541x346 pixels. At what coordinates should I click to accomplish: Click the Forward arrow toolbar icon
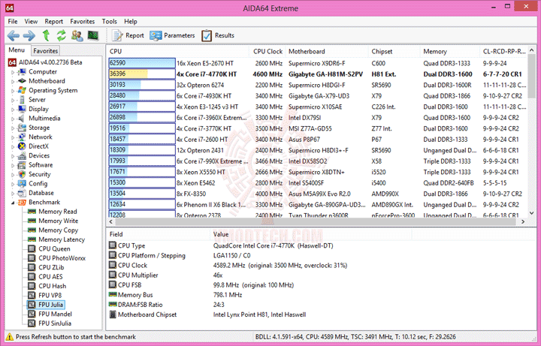coord(29,35)
